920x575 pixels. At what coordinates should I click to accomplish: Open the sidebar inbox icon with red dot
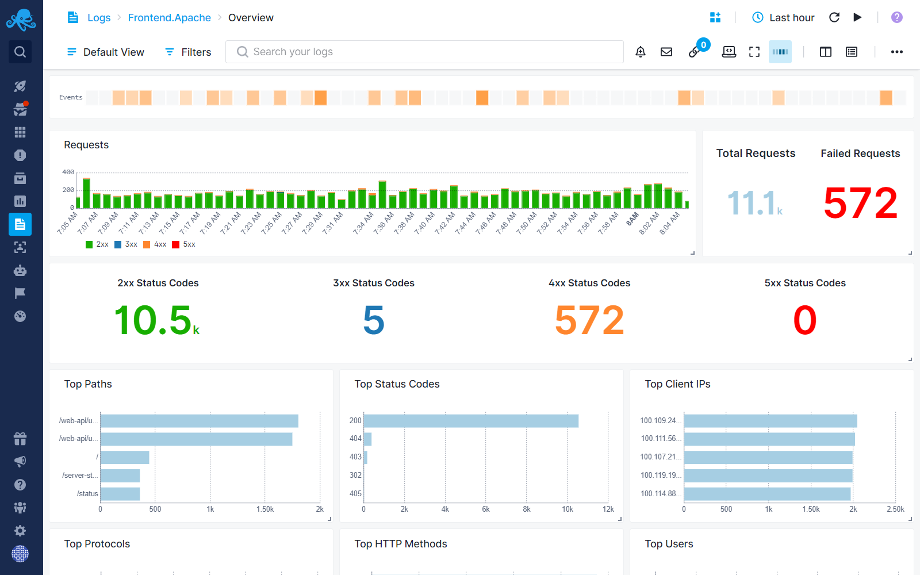tap(20, 109)
